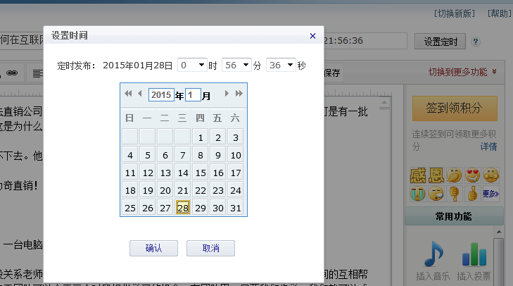Select date 14 in calendar
Viewport: 513px width, 286px height.
183,173
